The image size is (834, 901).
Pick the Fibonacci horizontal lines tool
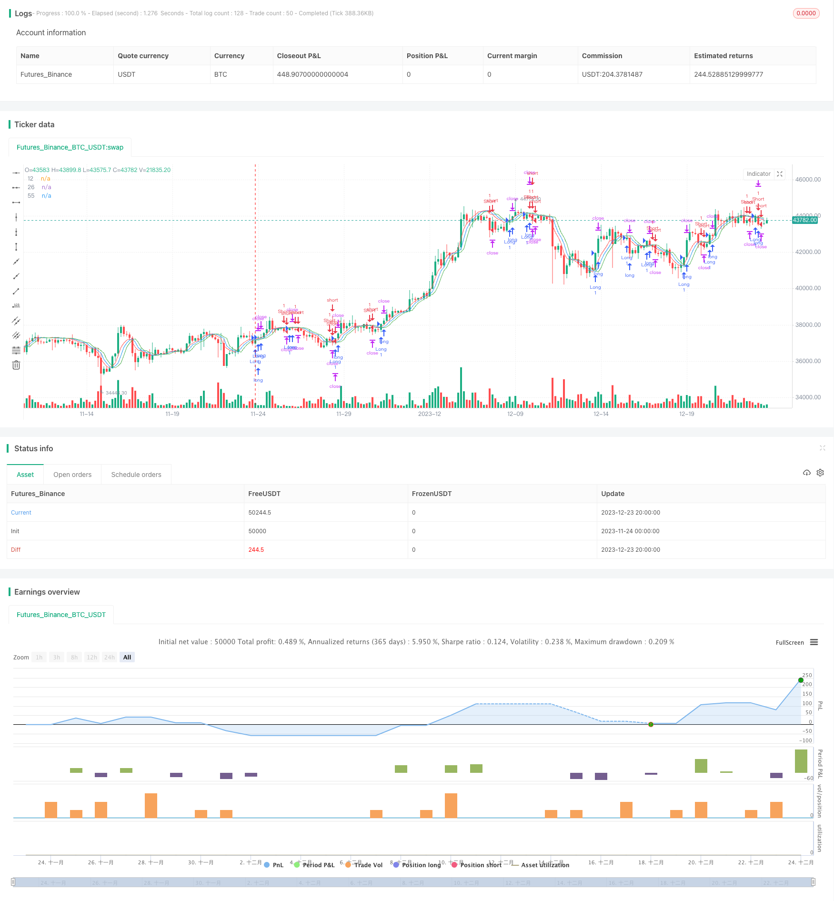tap(16, 350)
